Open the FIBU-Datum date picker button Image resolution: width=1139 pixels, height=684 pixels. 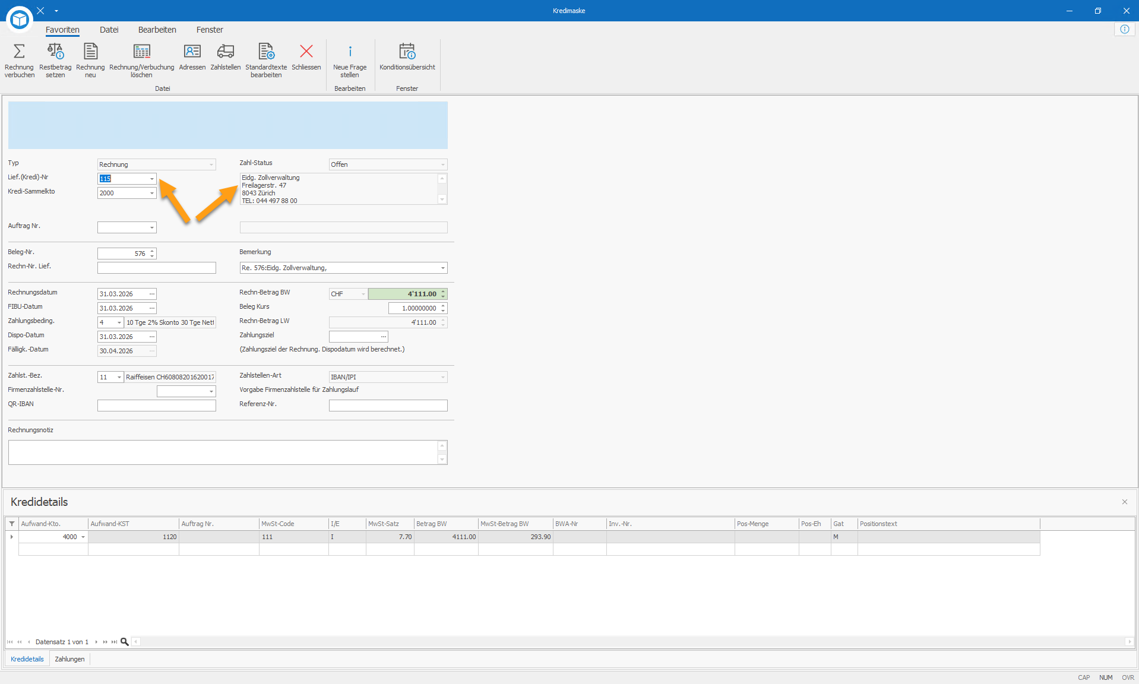pos(151,308)
